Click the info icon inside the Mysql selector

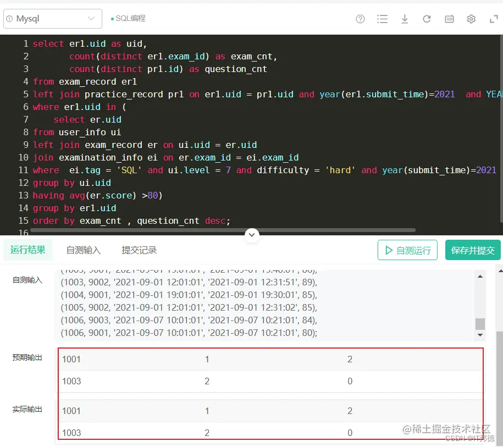point(10,19)
